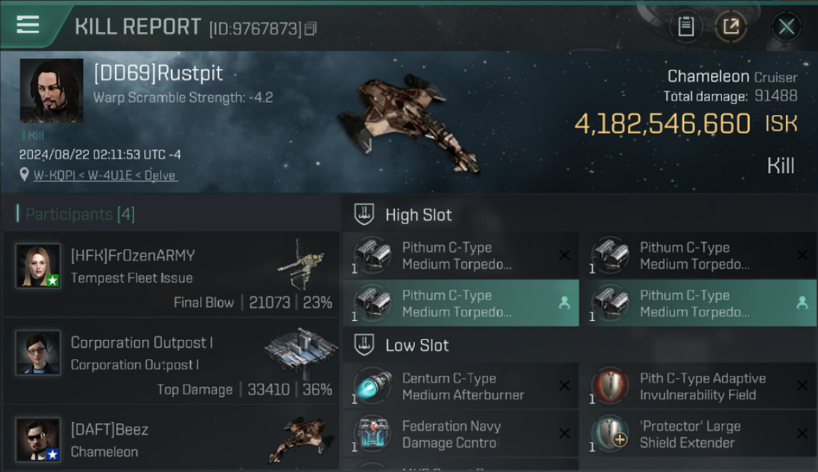
Task: Open the clipboard report icon
Action: [686, 26]
